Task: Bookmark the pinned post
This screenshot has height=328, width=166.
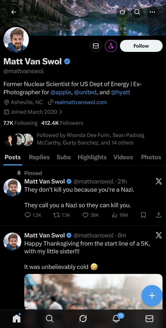Action: pyautogui.click(x=143, y=215)
